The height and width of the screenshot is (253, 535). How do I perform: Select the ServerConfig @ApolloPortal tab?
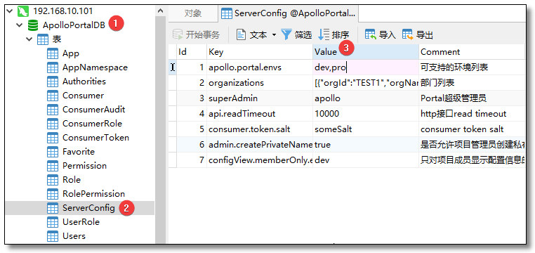[x=288, y=13]
